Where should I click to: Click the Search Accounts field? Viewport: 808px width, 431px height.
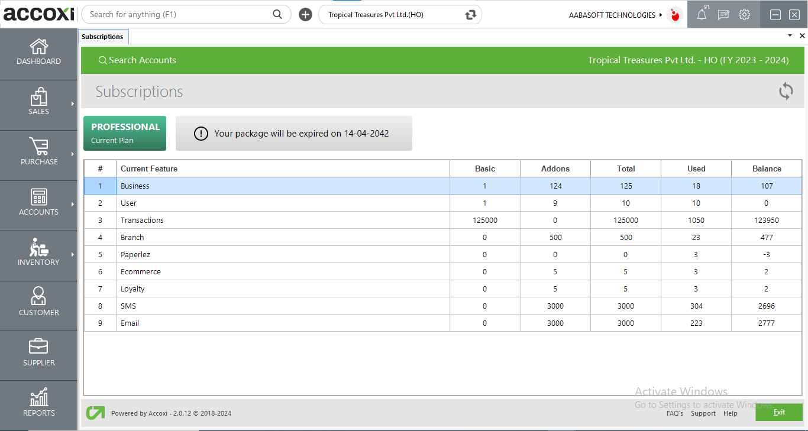tap(137, 60)
